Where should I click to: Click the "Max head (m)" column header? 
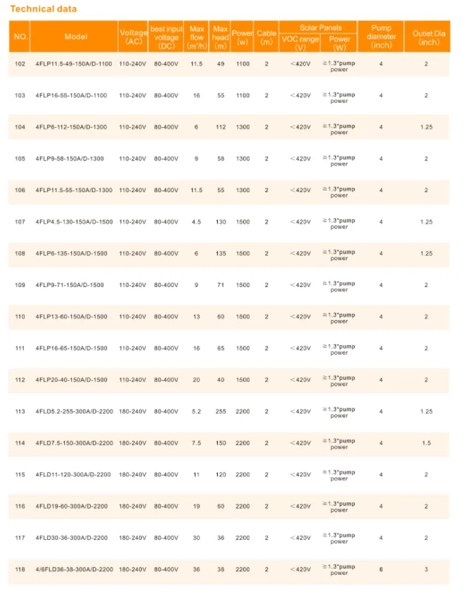(221, 37)
